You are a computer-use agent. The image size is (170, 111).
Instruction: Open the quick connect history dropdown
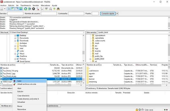click(x=117, y=14)
